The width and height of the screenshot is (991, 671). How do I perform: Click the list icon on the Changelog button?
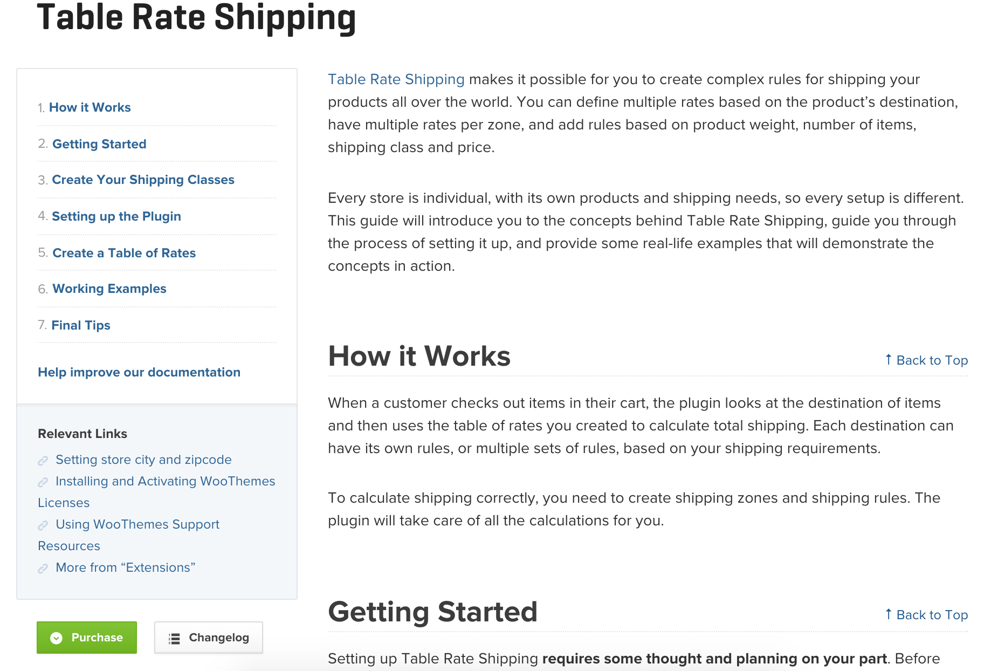coord(174,639)
